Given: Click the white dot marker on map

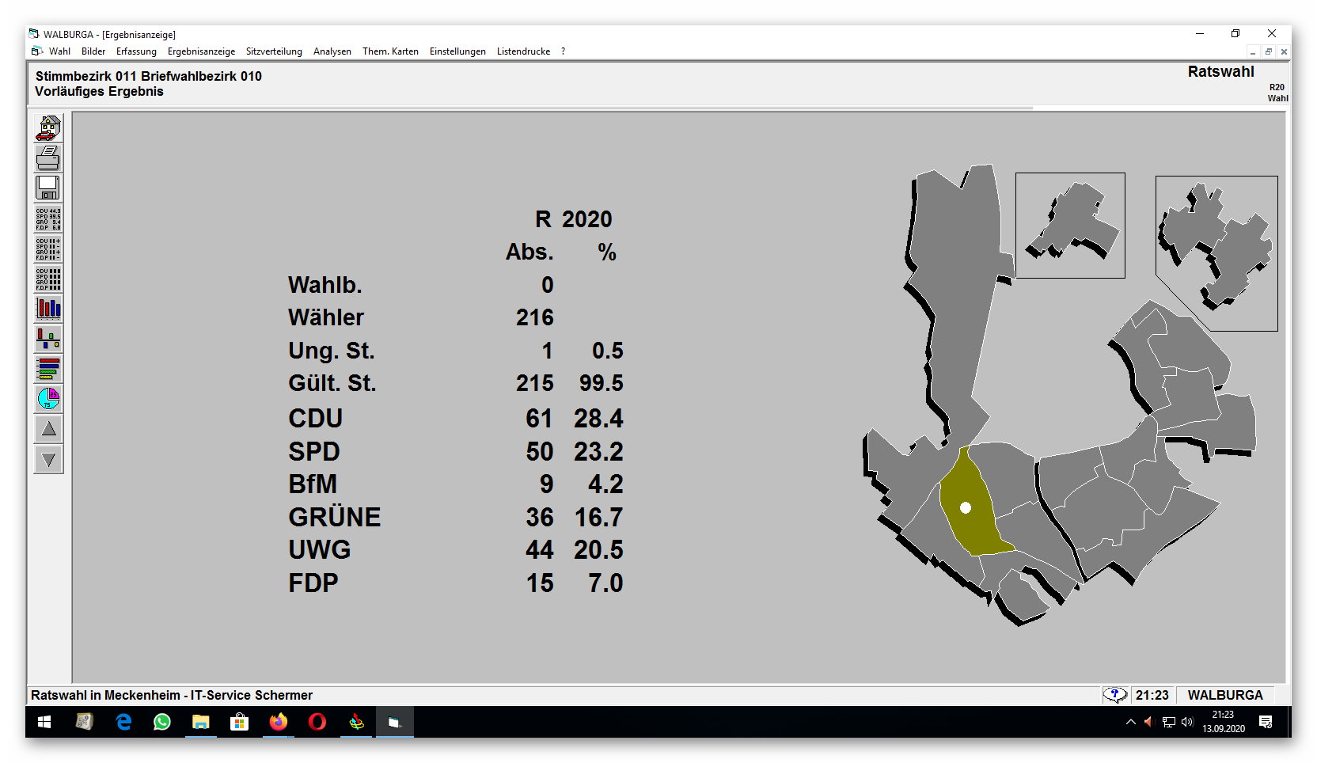Looking at the screenshot, I should coord(966,508).
